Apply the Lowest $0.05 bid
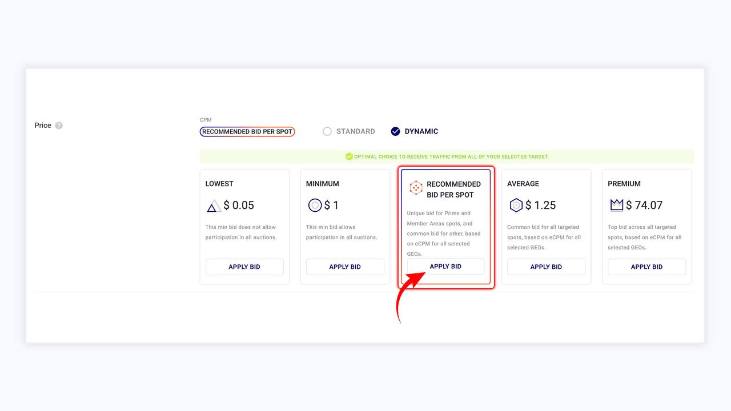The image size is (731, 411). pyautogui.click(x=244, y=267)
